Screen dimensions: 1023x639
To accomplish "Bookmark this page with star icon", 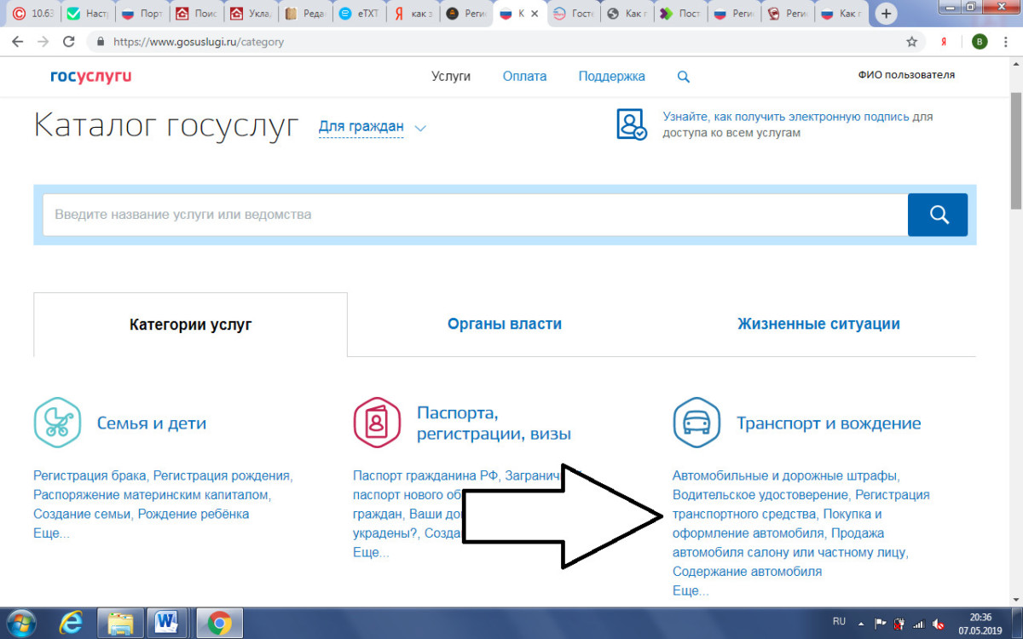I will click(x=911, y=42).
